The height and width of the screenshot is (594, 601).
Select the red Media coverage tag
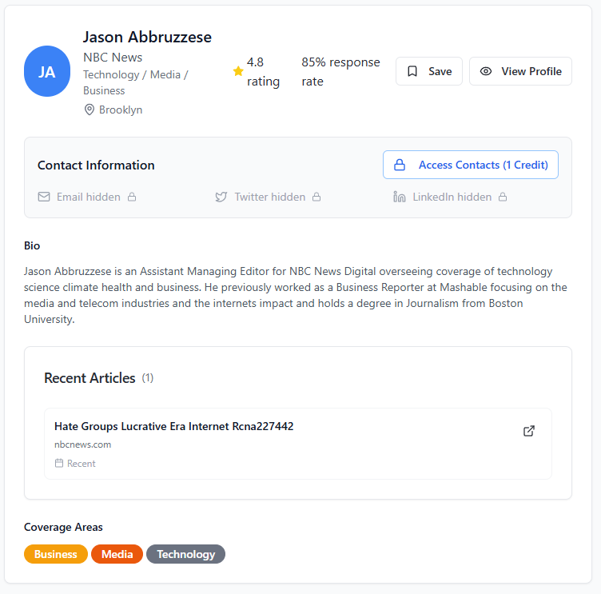point(117,554)
